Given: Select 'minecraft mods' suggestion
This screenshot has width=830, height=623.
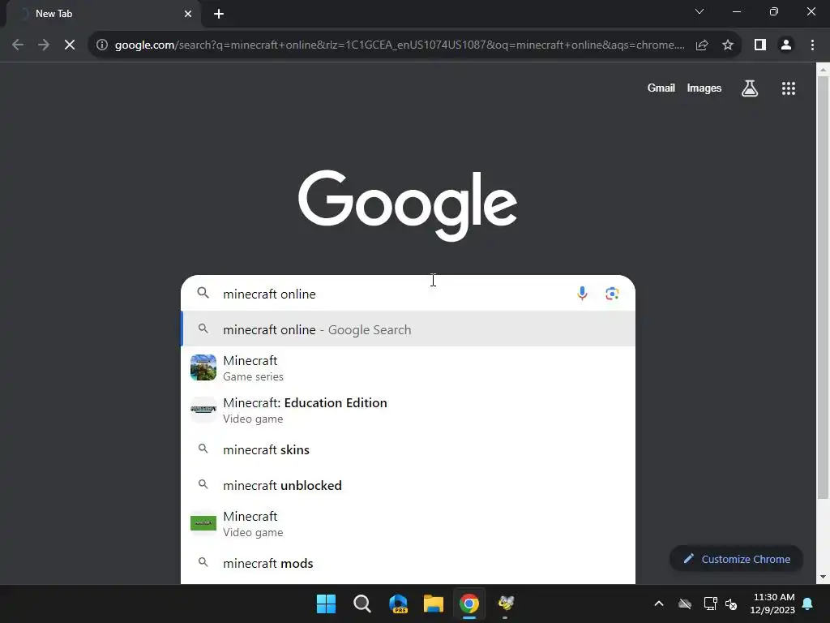Looking at the screenshot, I should [x=409, y=563].
